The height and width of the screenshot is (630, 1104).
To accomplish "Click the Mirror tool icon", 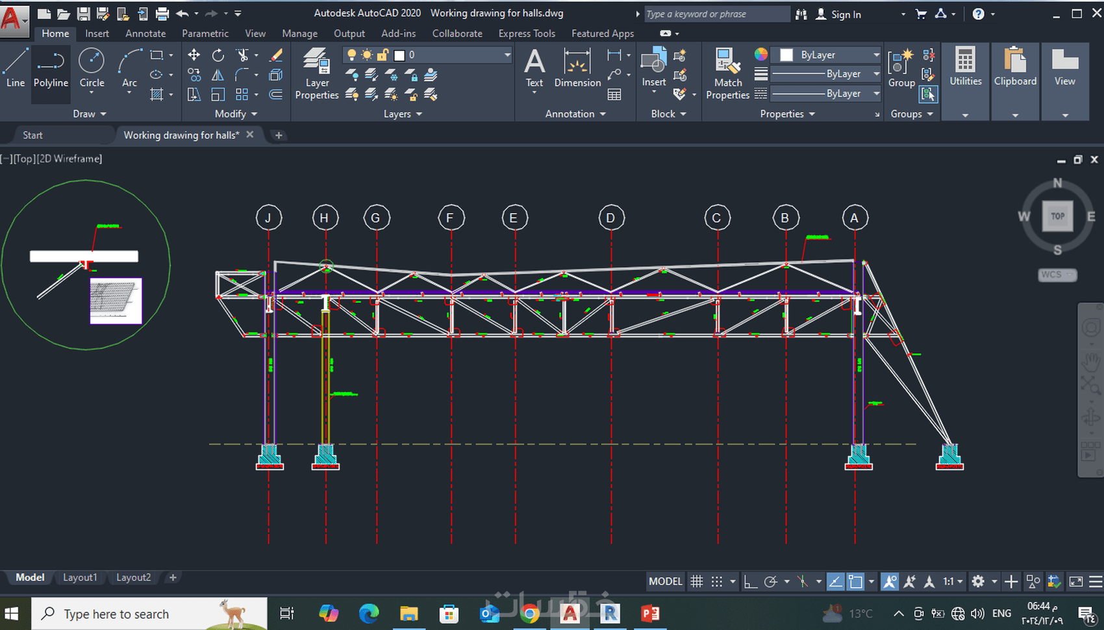I will pos(218,75).
